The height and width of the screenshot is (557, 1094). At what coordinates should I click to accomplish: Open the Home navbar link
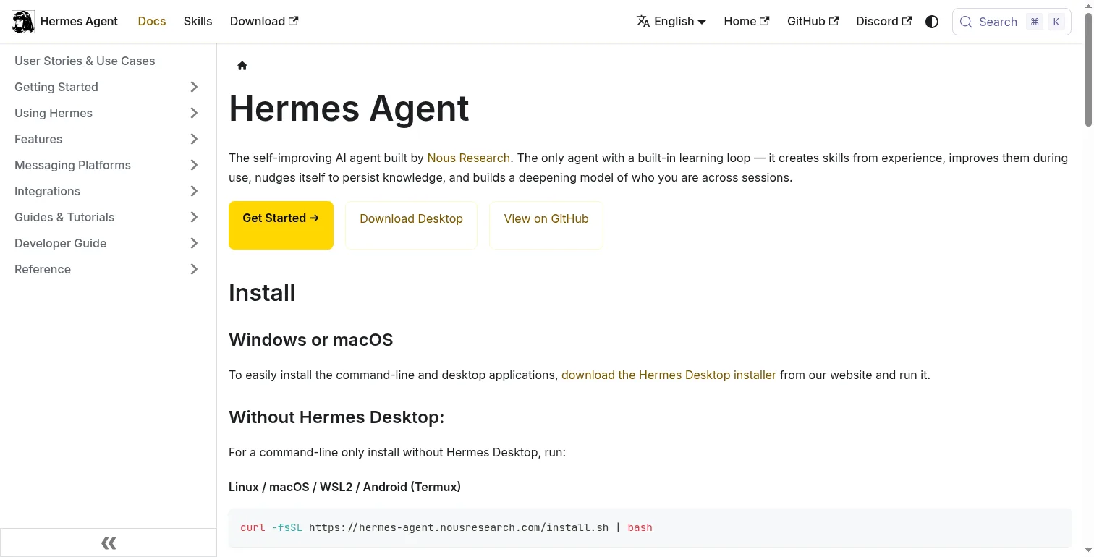[747, 21]
